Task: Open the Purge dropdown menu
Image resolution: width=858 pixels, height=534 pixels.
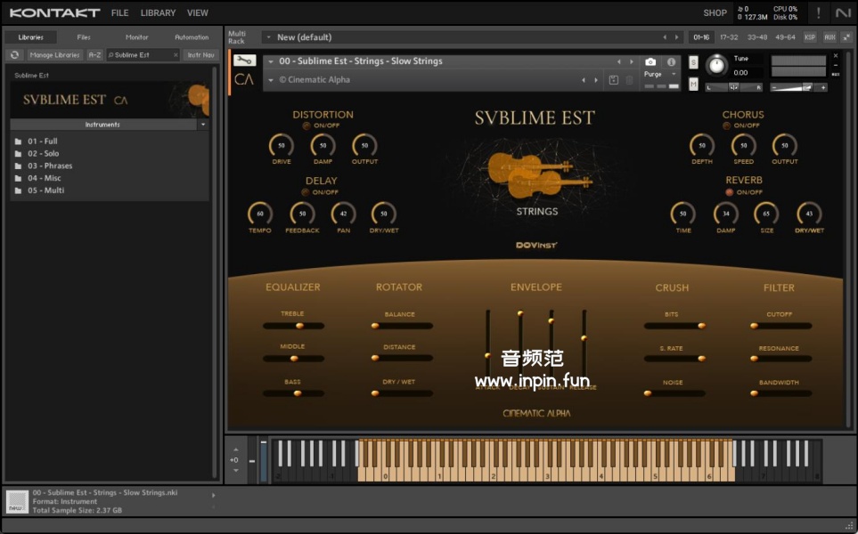Action: pyautogui.click(x=659, y=75)
